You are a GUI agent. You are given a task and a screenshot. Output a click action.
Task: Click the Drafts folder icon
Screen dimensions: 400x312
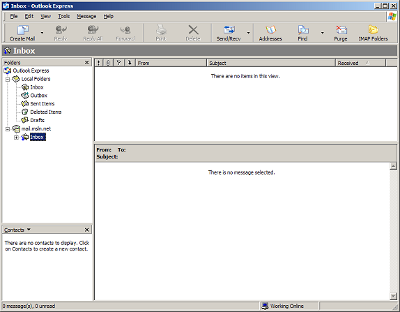pyautogui.click(x=25, y=120)
